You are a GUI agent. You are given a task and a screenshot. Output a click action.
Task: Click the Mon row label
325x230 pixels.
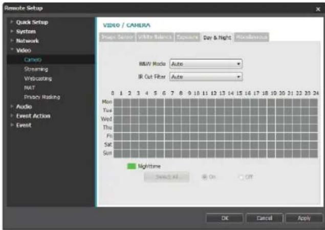(107, 102)
